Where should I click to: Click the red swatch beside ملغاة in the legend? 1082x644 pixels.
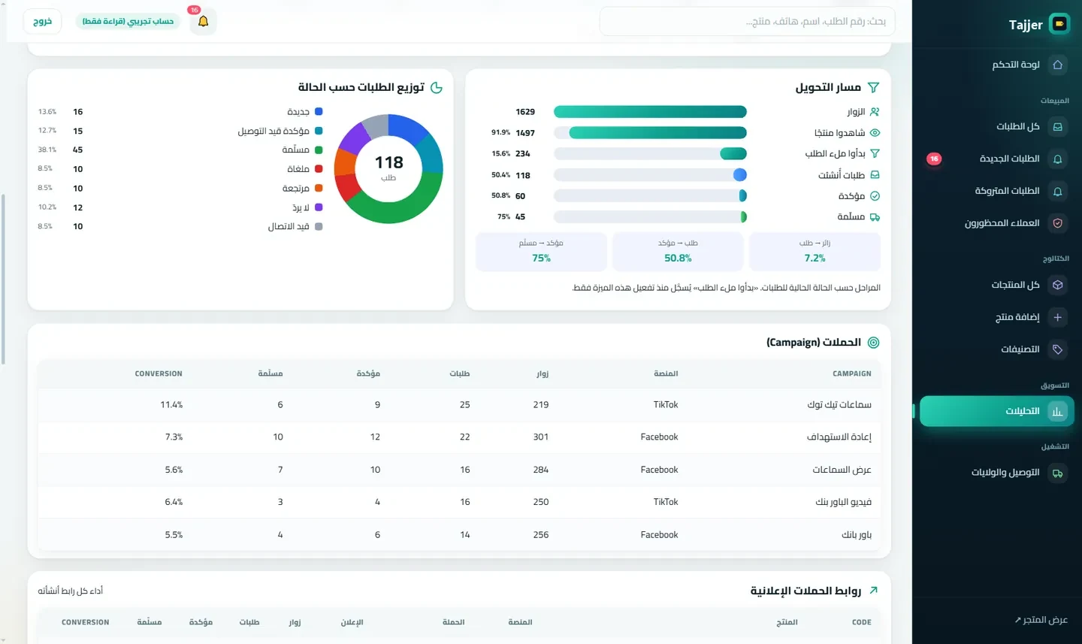pos(319,169)
